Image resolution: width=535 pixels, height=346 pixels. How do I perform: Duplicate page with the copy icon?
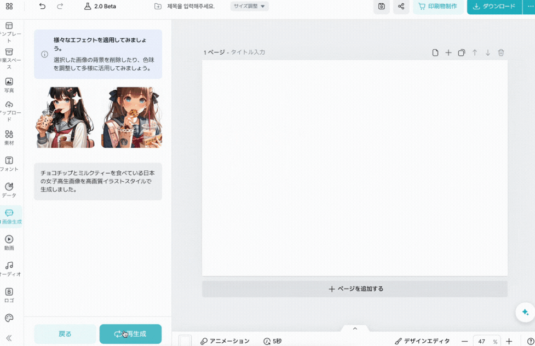461,53
